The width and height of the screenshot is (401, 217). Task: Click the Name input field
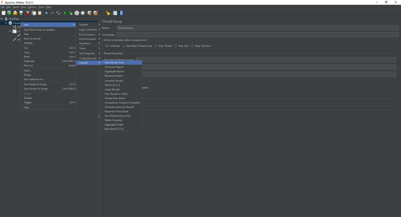(x=258, y=28)
